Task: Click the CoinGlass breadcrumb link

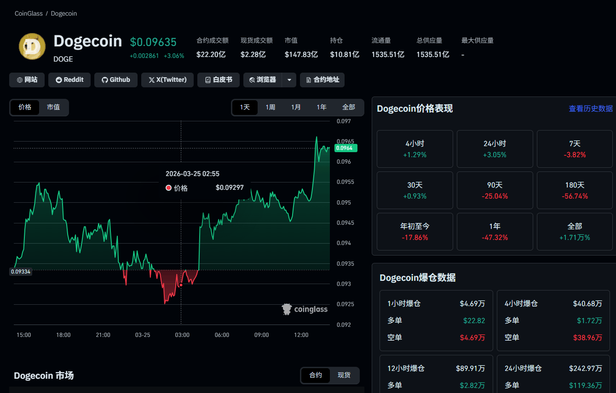Action: click(29, 14)
